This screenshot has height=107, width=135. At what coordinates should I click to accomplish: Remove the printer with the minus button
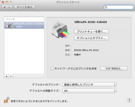(x=11, y=76)
